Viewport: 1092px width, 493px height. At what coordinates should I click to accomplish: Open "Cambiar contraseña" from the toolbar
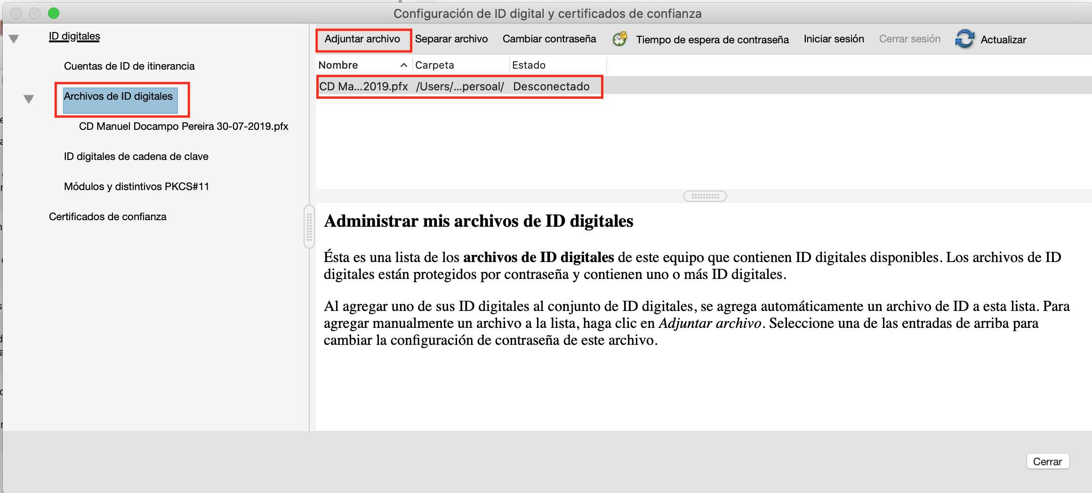tap(549, 39)
